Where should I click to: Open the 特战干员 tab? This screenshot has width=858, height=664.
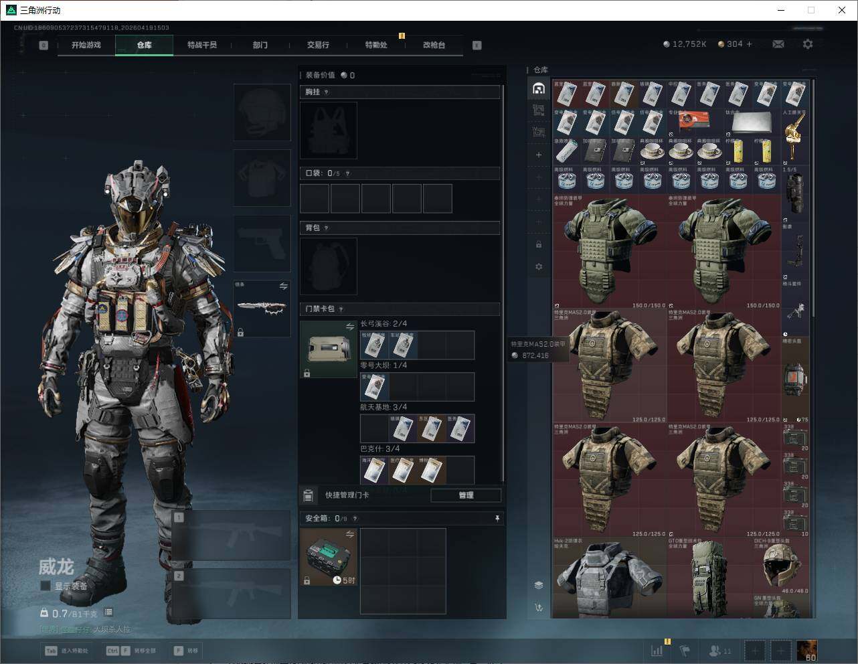pyautogui.click(x=202, y=45)
